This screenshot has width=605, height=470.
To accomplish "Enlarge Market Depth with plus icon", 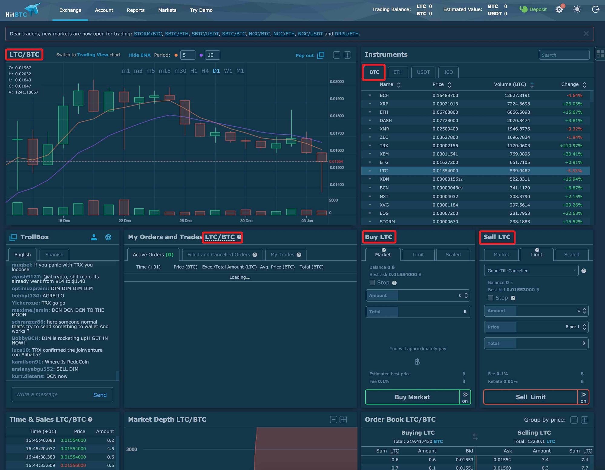I will coord(343,419).
